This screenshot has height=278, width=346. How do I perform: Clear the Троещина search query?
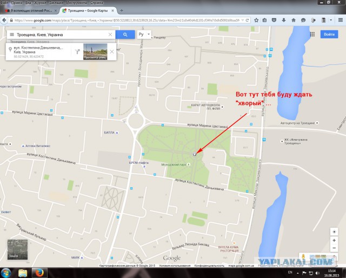(x=110, y=35)
